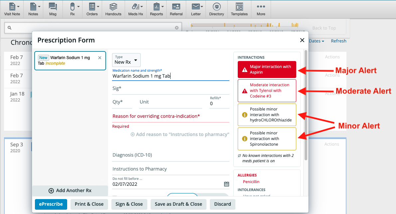Screen dimensions: 396x214
Task: Open the Directory toolbar icon
Action: click(216, 7)
